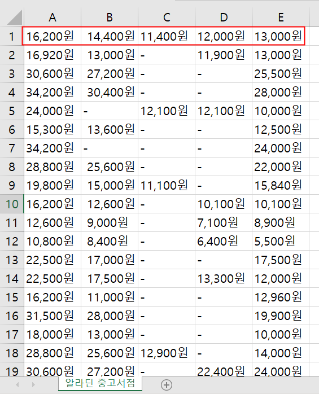Select row 14 header
Image resolution: width=319 pixels, height=394 pixels.
coord(12,278)
